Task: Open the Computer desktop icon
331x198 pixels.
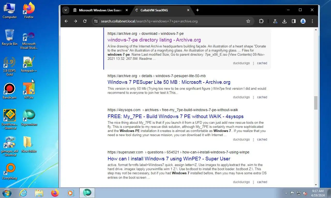Action: click(x=10, y=11)
